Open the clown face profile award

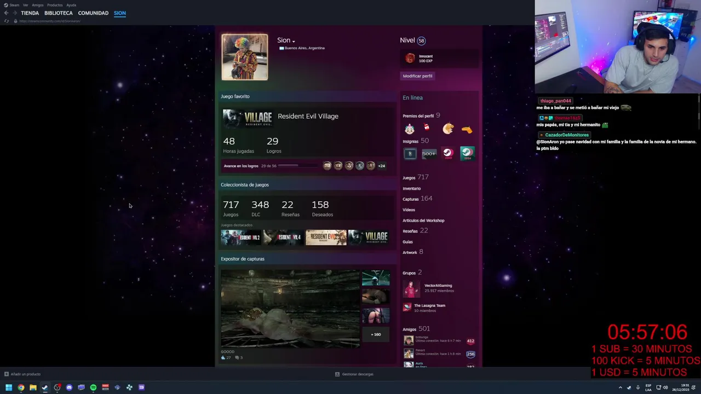[x=410, y=129]
